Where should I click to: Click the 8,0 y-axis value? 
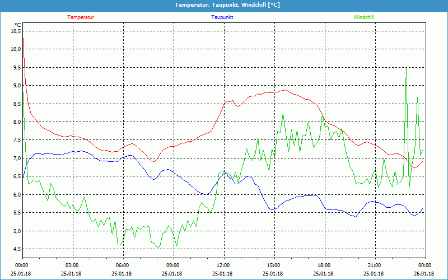[17, 122]
